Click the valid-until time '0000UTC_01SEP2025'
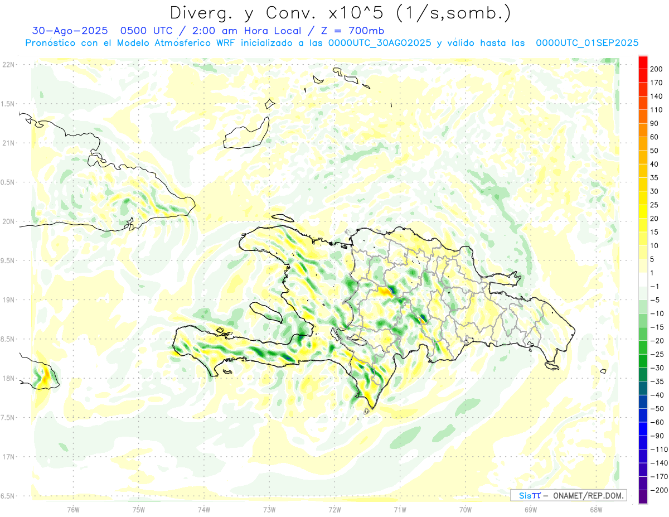This screenshot has height=517, width=669. (587, 43)
